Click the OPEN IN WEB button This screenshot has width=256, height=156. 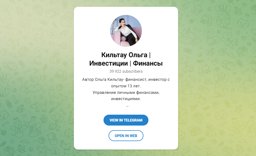click(126, 136)
